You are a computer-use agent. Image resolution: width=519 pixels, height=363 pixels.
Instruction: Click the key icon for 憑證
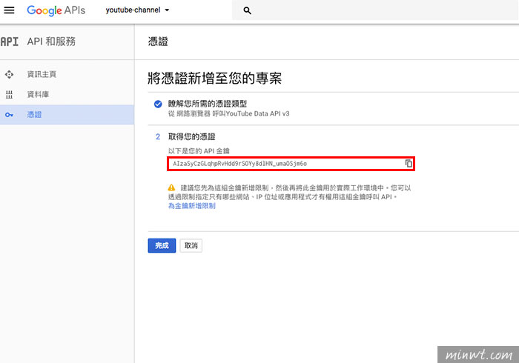pyautogui.click(x=9, y=115)
